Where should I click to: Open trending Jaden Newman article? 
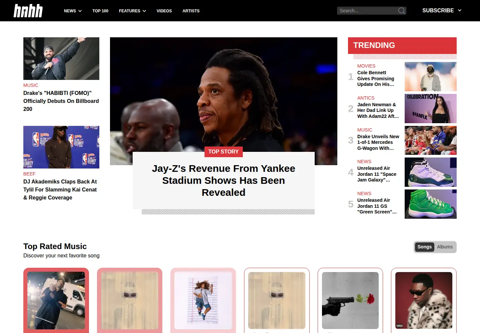pos(378,110)
